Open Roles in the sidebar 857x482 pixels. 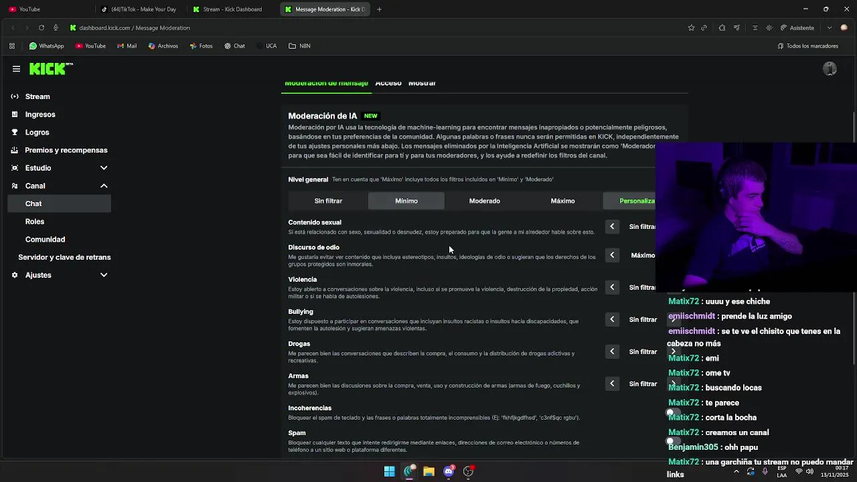(35, 222)
